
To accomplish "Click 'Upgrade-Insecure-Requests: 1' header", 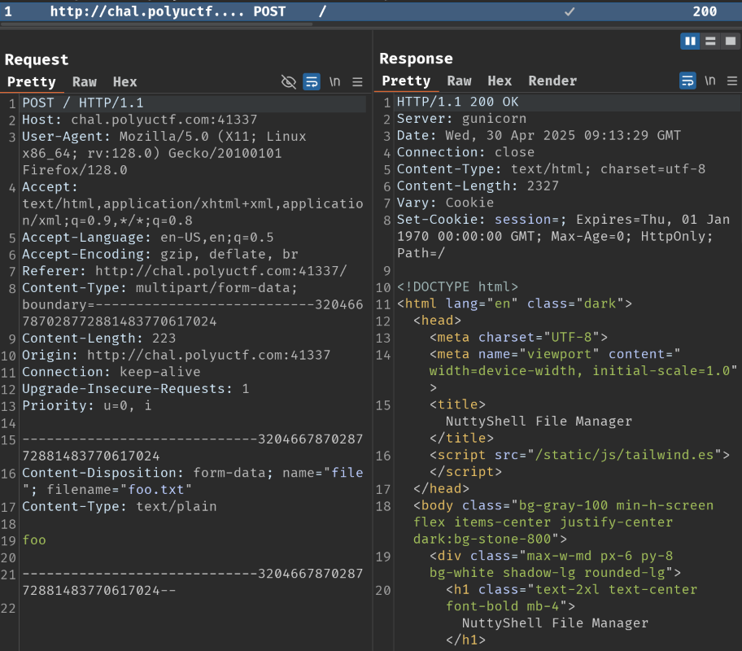I will click(x=135, y=388).
